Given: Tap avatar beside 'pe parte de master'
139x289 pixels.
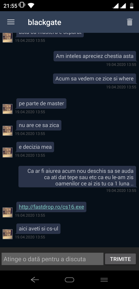Looking at the screenshot, I should (8, 109).
